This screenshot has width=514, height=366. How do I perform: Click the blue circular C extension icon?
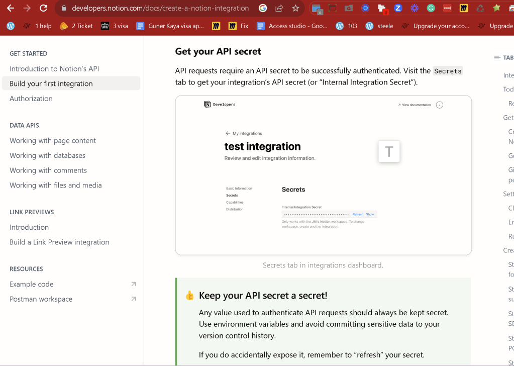365,8
